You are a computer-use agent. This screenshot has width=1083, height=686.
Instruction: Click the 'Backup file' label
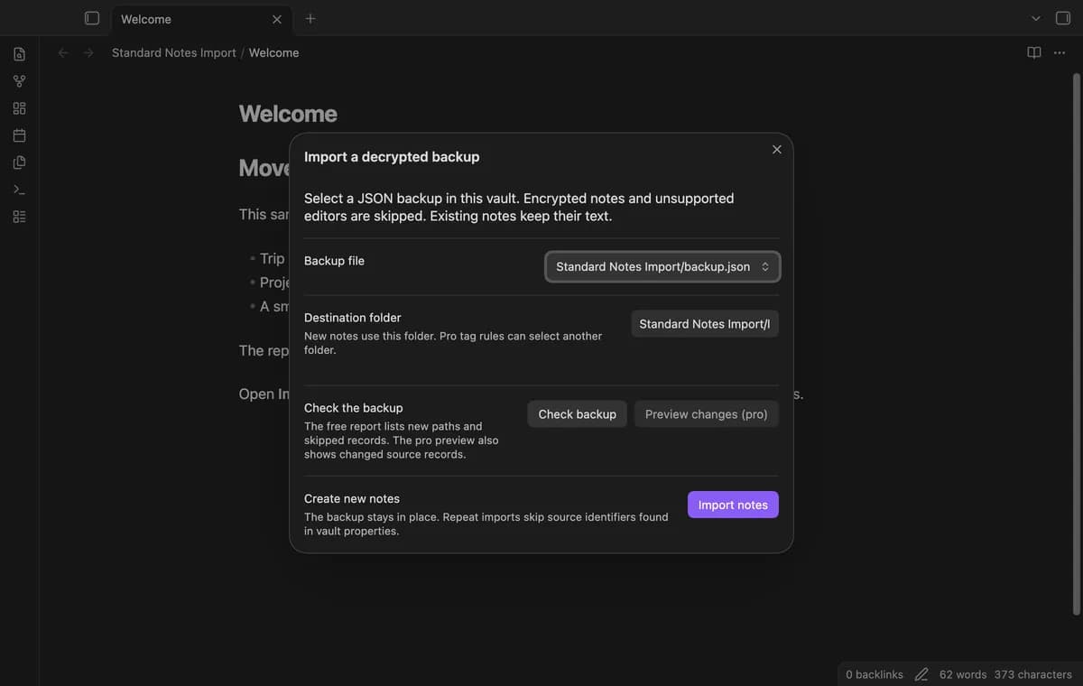[334, 261]
